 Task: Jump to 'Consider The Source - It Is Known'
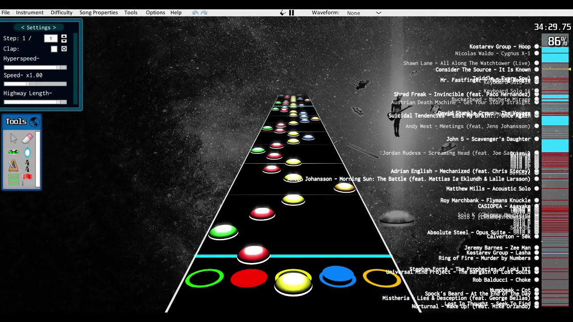[483, 70]
